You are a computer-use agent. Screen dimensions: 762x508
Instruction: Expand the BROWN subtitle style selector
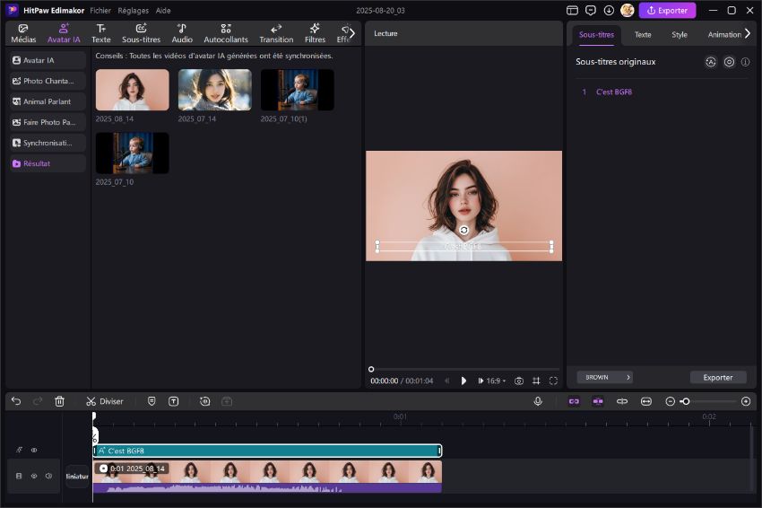pyautogui.click(x=604, y=377)
